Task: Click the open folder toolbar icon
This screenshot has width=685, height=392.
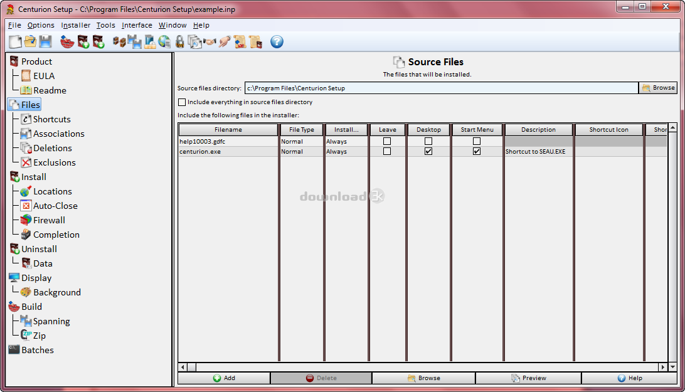Action: tap(30, 42)
